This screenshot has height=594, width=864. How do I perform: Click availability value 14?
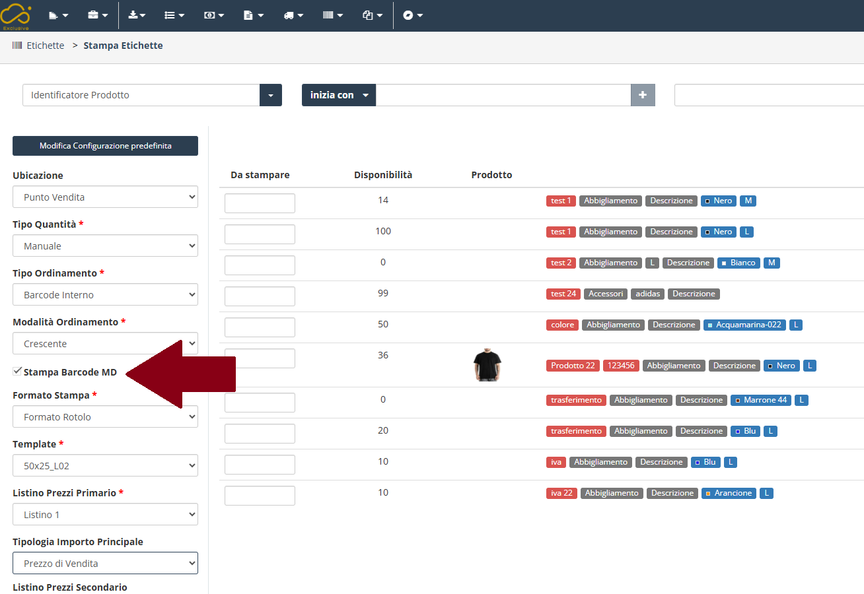pos(383,200)
